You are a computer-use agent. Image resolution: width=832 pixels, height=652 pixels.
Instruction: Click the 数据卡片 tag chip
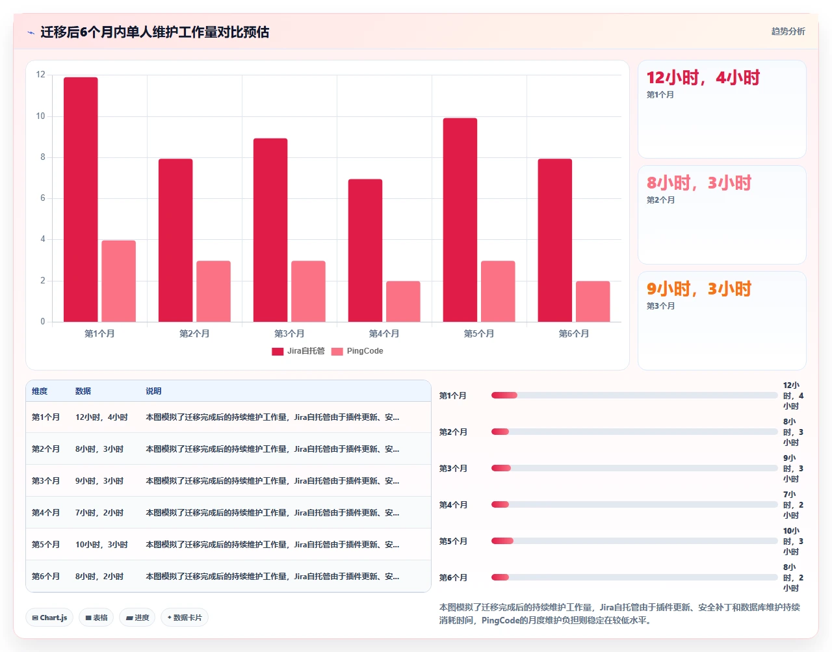(x=185, y=618)
